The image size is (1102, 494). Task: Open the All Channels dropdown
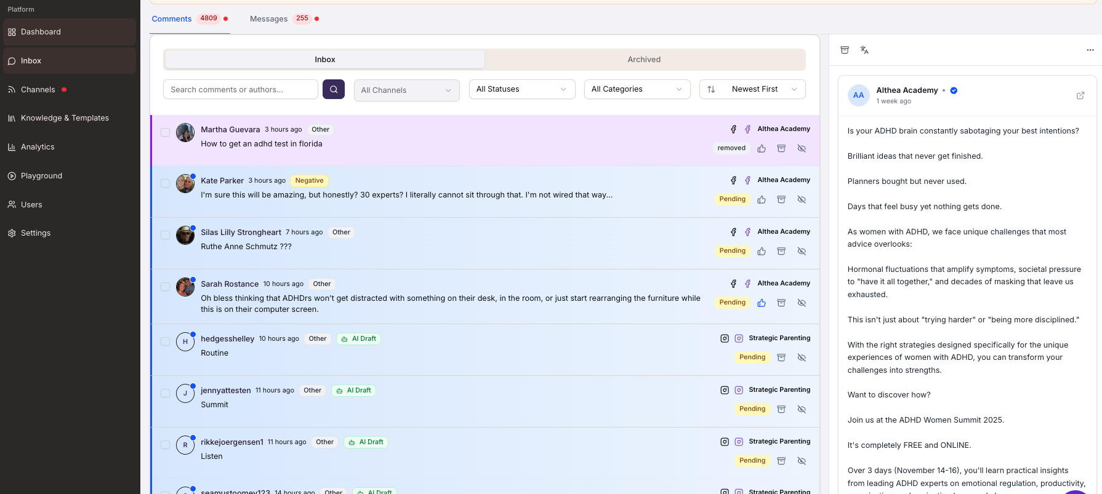point(407,90)
